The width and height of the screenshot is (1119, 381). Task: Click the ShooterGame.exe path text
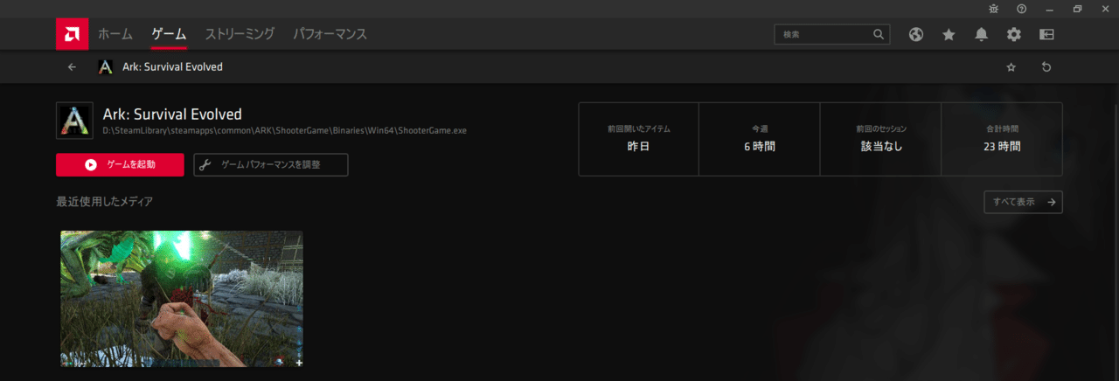click(x=285, y=130)
